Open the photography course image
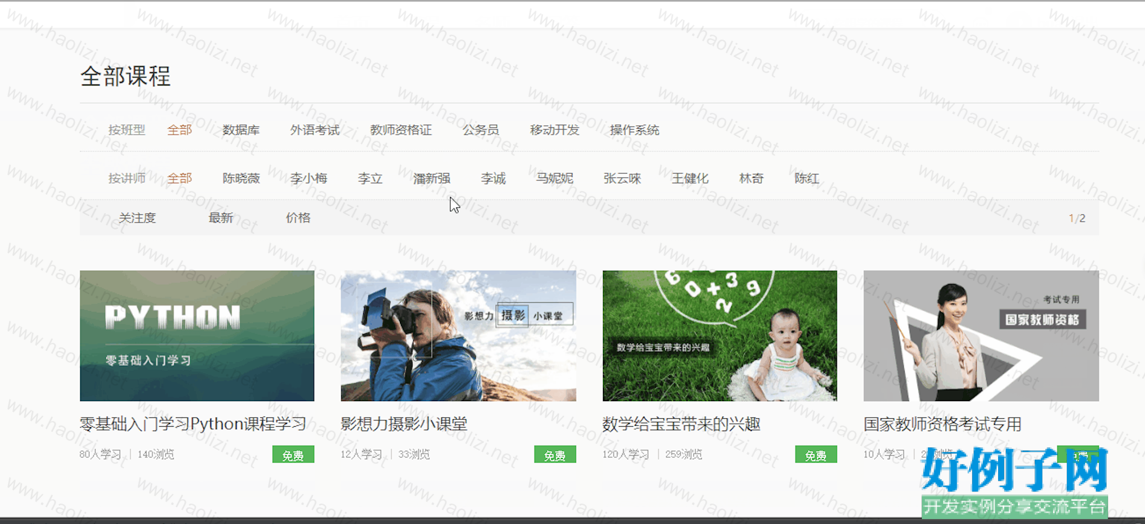This screenshot has width=1145, height=524. click(458, 336)
